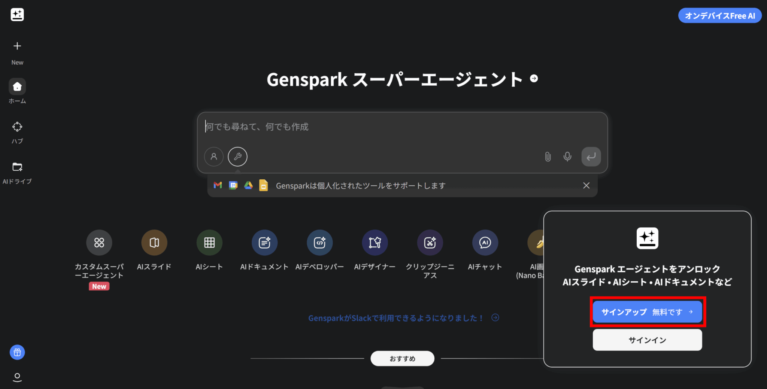Toggle the person personalization button in prompt box
The height and width of the screenshot is (389, 767).
pyautogui.click(x=214, y=156)
